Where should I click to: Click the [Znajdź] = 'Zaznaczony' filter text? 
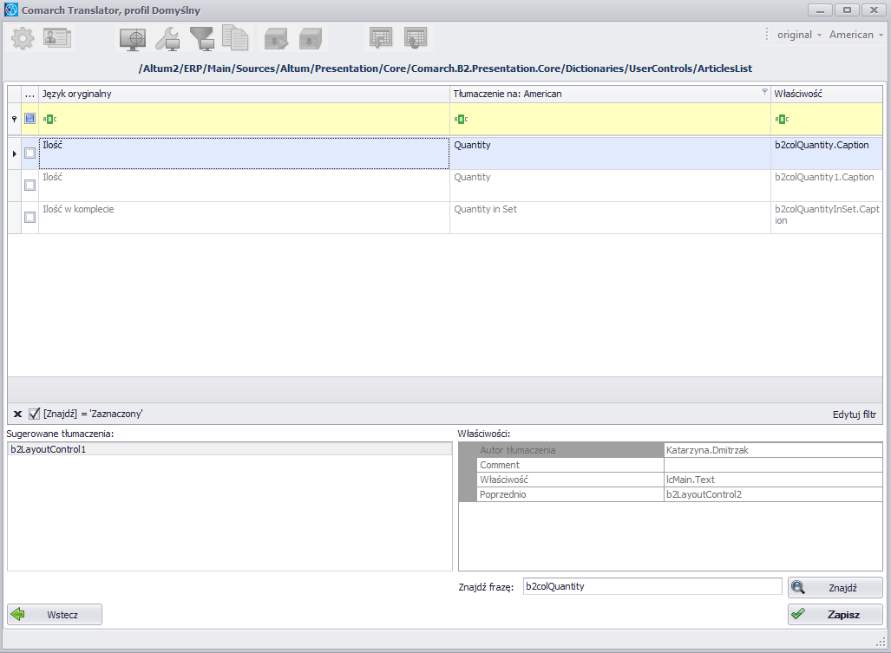pyautogui.click(x=93, y=414)
